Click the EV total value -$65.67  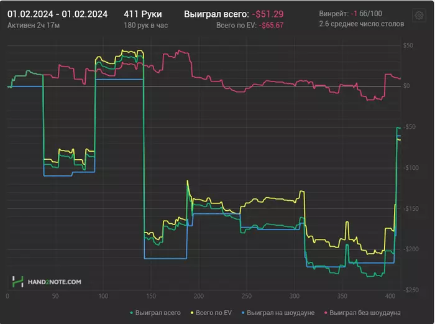271,25
